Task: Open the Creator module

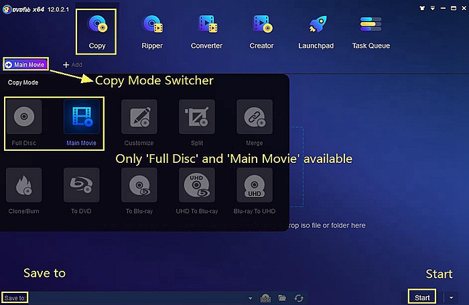Action: click(x=262, y=32)
